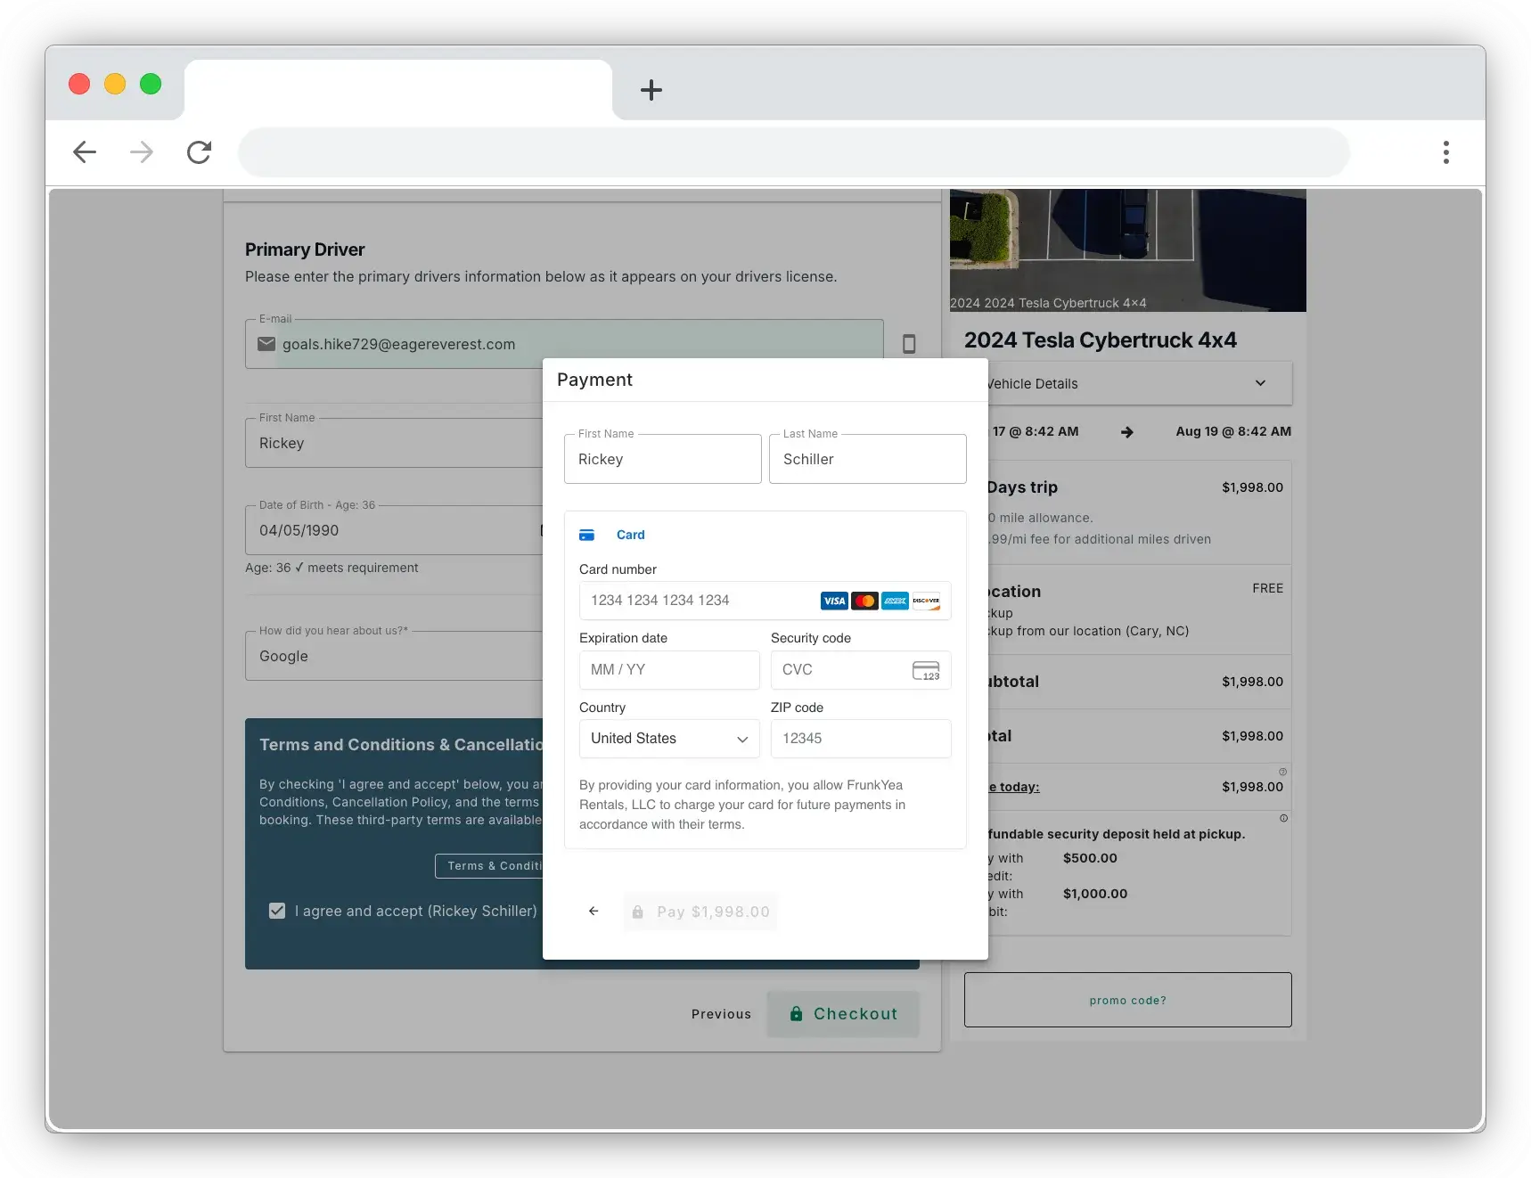Image resolution: width=1531 pixels, height=1178 pixels.
Task: Open the browser three-dot menu
Action: 1445,152
